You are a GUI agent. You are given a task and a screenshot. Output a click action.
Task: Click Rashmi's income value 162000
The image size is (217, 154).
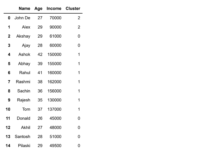(x=54, y=82)
